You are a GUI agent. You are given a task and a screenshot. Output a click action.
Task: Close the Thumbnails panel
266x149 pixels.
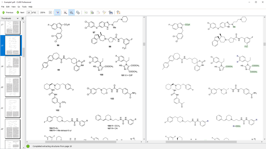[x=23, y=18]
